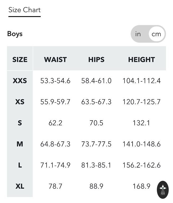Click the WAIST column header
Image resolution: width=173 pixels, height=203 pixels.
(x=55, y=59)
